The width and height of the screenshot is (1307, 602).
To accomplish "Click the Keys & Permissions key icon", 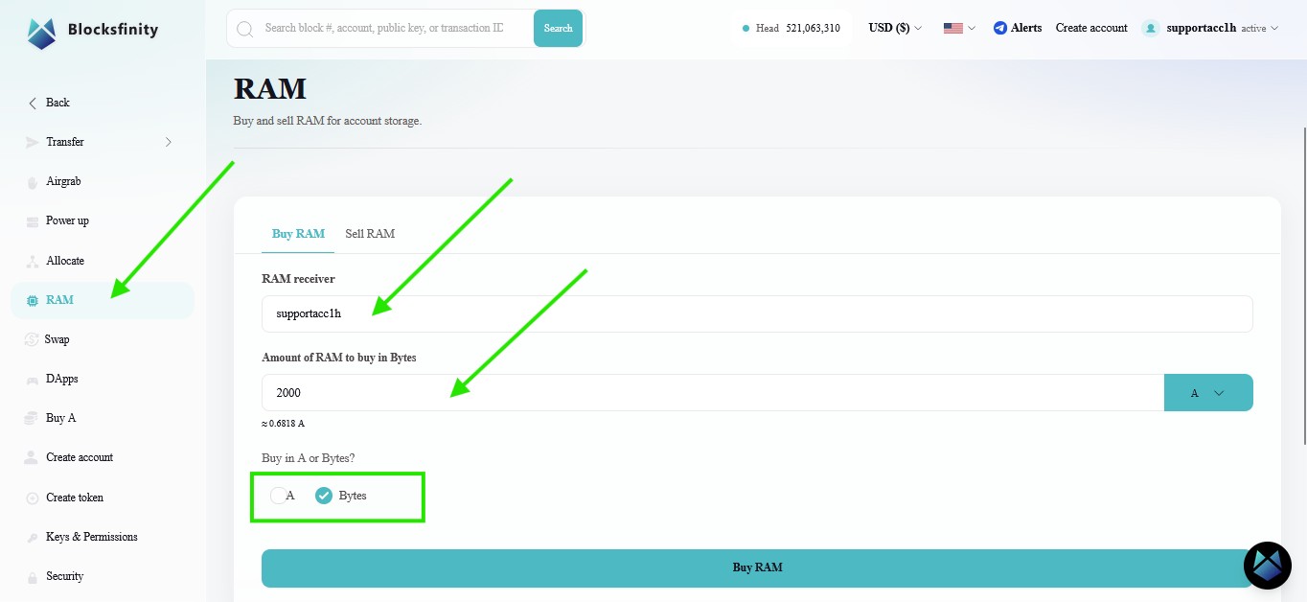I will pyautogui.click(x=33, y=537).
